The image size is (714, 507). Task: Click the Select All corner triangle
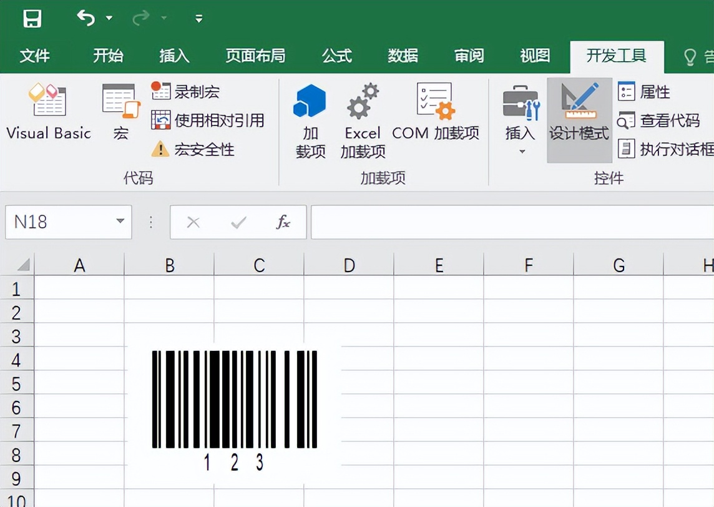pyautogui.click(x=22, y=263)
